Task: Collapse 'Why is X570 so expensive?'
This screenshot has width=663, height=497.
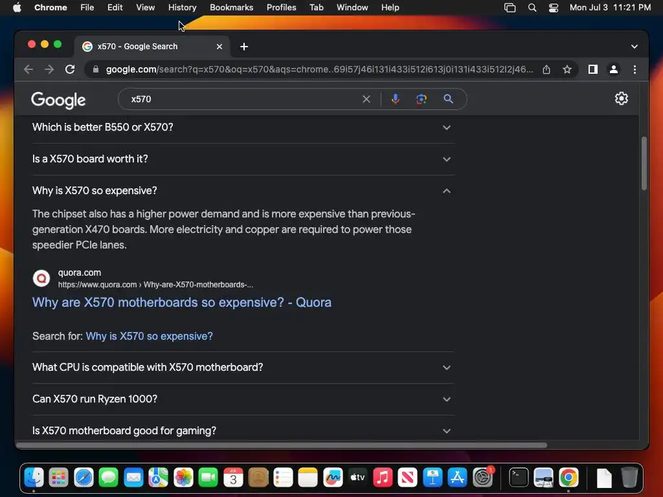Action: point(243,191)
